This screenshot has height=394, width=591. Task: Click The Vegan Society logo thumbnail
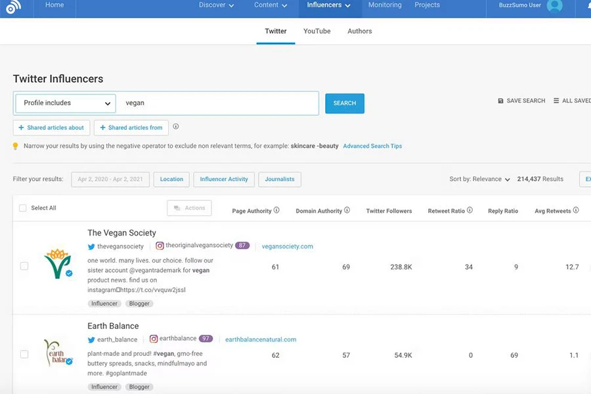point(58,263)
